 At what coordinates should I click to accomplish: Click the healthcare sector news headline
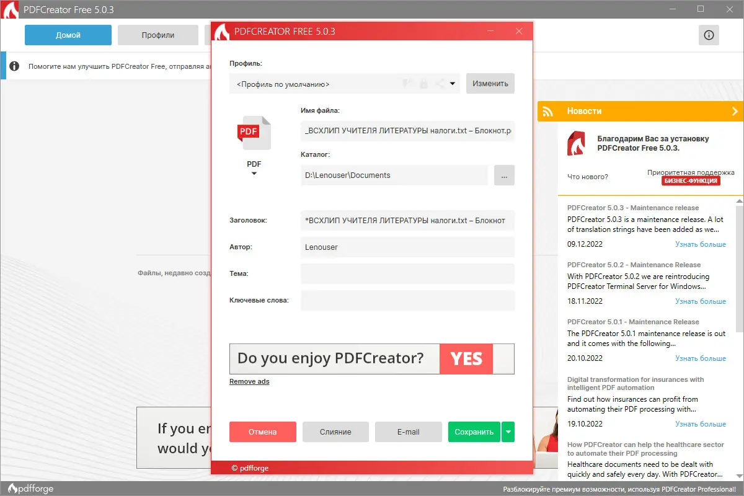[645, 449]
